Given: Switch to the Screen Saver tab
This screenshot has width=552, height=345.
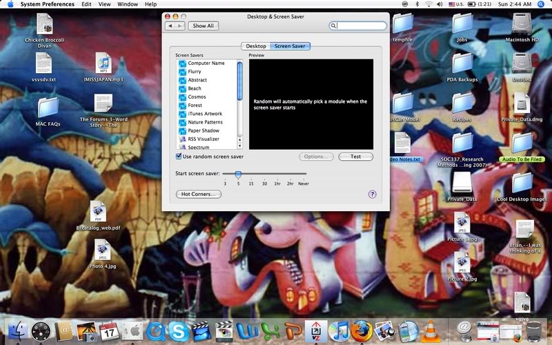Looking at the screenshot, I should (x=290, y=46).
